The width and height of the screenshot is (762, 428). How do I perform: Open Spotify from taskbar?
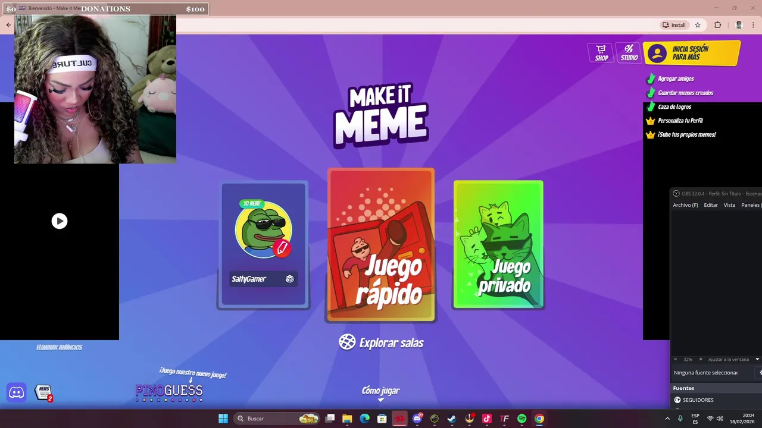521,418
